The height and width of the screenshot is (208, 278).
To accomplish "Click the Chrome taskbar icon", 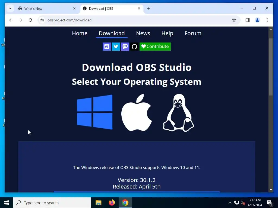I will 125,203.
